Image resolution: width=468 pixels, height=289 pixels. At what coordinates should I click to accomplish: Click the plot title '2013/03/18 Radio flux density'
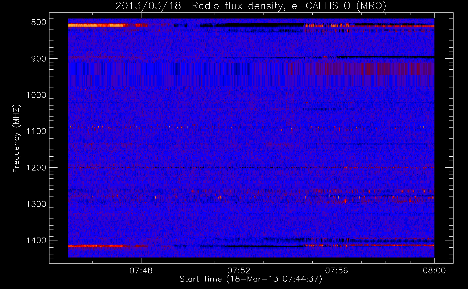pyautogui.click(x=251, y=6)
